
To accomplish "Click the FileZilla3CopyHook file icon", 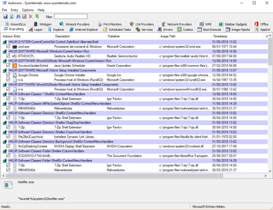I will coord(15,137).
